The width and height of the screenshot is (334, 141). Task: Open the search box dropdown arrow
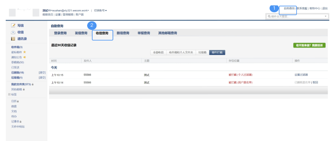(325, 17)
